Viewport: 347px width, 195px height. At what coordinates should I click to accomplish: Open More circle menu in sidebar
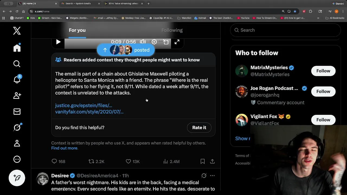17,159
